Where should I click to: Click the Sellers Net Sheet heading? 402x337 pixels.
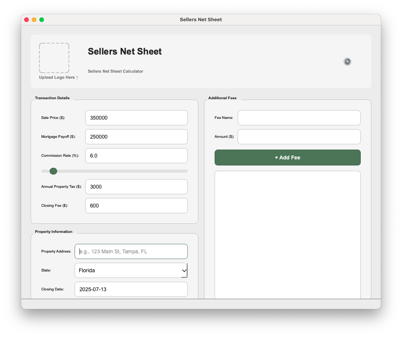point(125,51)
